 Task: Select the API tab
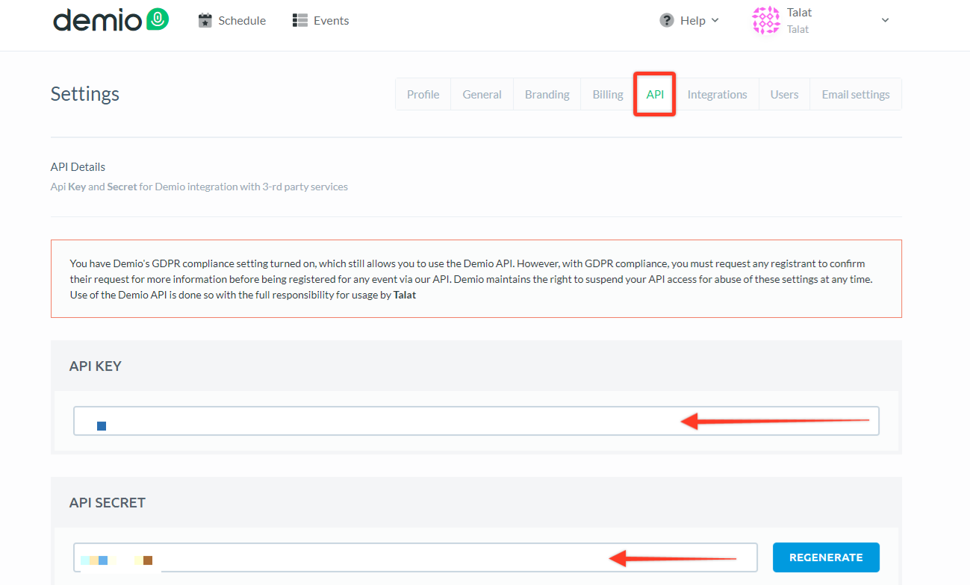pyautogui.click(x=655, y=94)
